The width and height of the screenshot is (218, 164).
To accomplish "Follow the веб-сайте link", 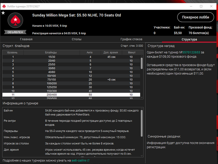I will (79, 160).
